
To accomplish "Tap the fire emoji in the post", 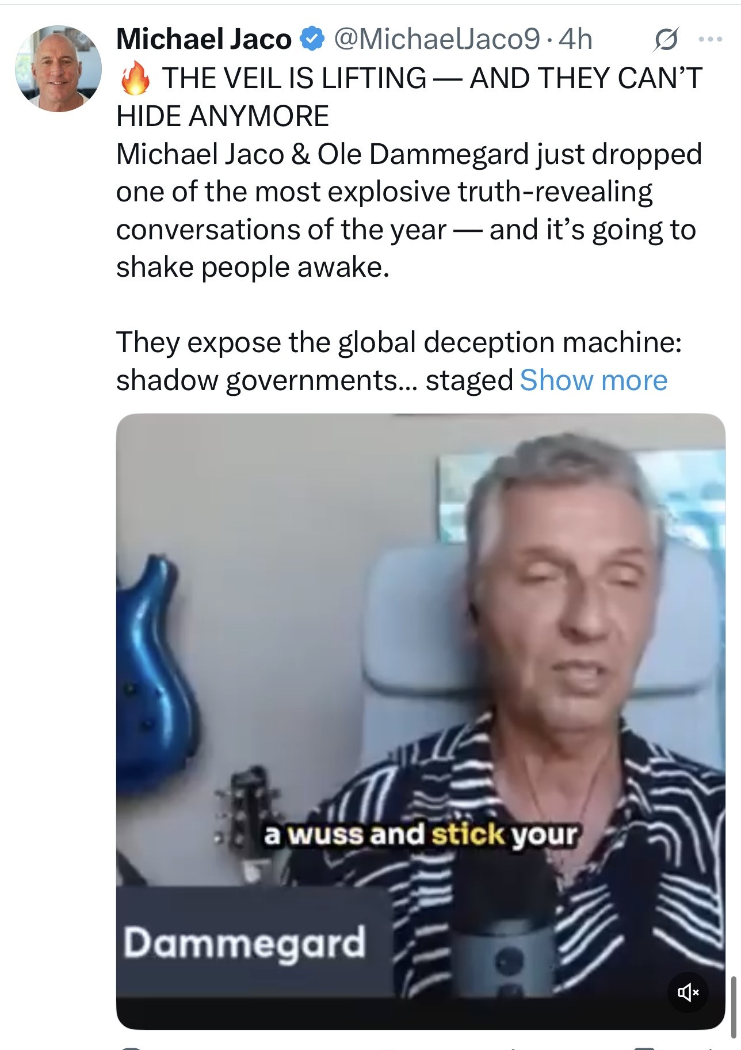I will [135, 78].
